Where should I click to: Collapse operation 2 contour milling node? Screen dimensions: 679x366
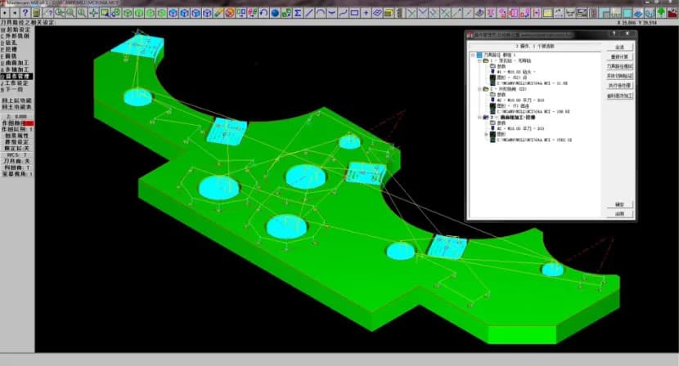point(479,89)
